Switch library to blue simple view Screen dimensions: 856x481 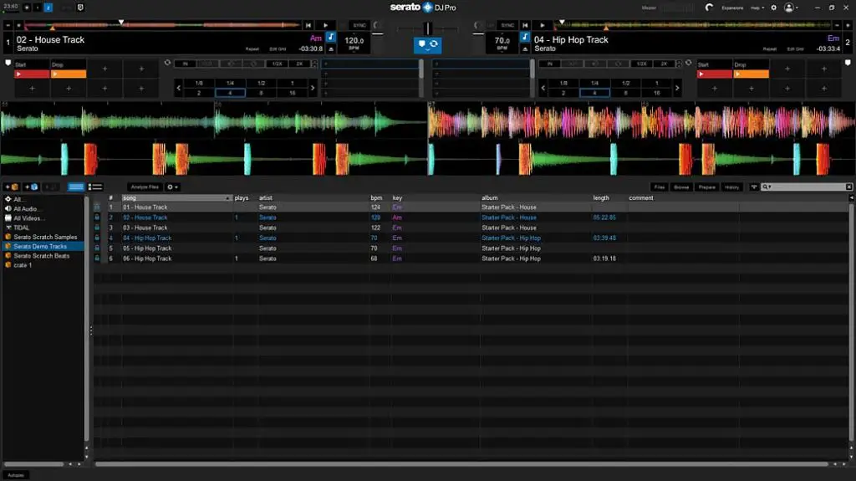[76, 187]
